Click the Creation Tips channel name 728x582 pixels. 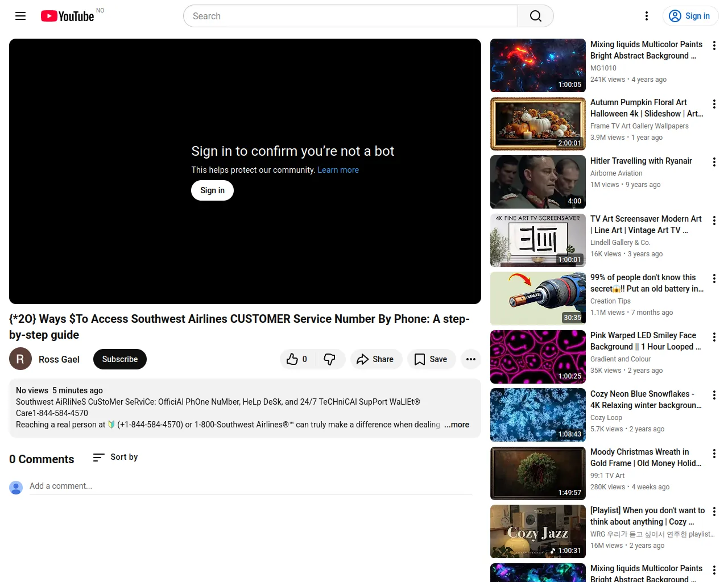pyautogui.click(x=610, y=301)
